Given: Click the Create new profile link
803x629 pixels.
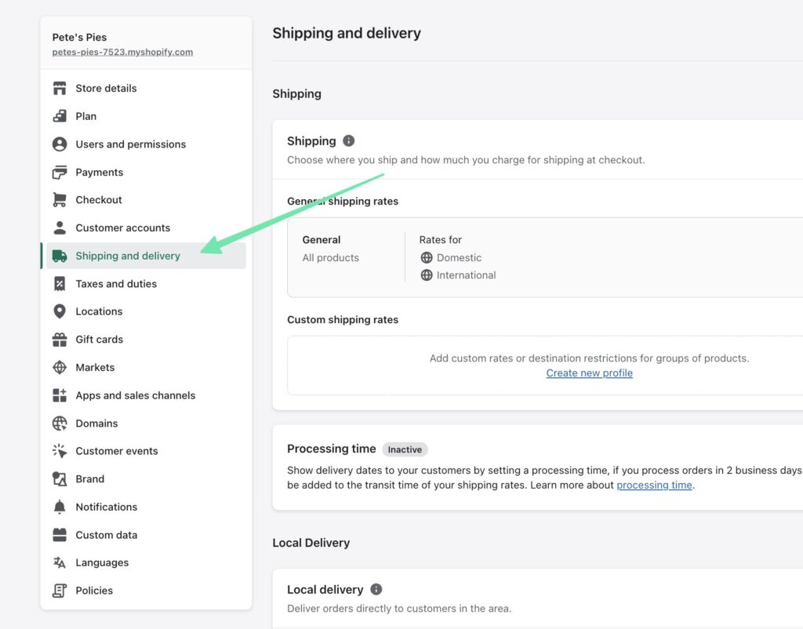Looking at the screenshot, I should pos(589,373).
